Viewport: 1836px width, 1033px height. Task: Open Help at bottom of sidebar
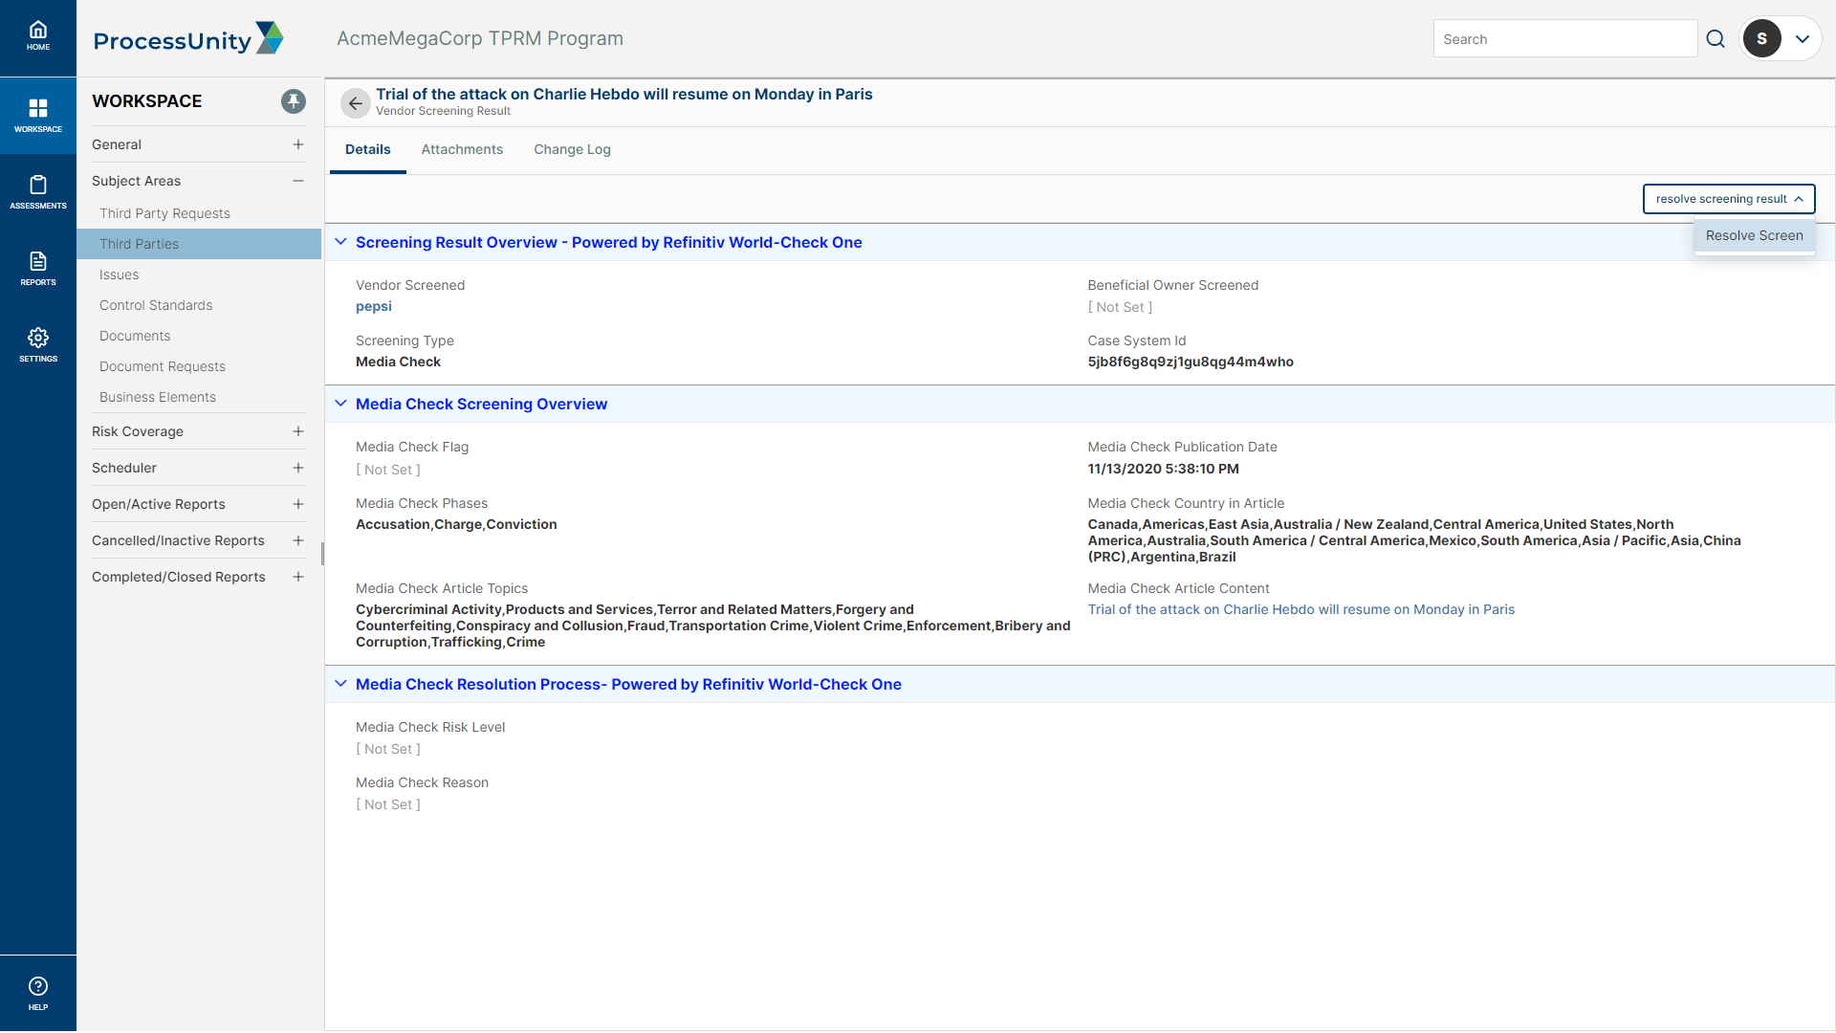coord(38,993)
